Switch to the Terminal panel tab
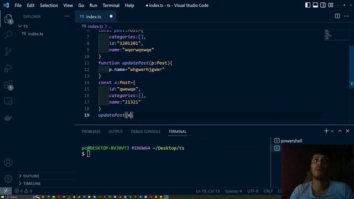Viewport: 354px width, 199px height. coord(178,132)
